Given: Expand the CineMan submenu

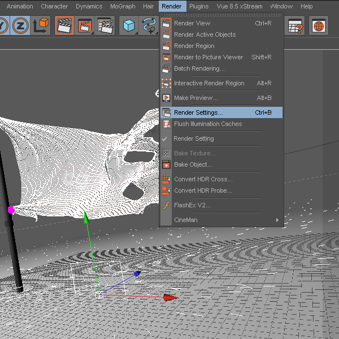Looking at the screenshot, I should pos(221,220).
